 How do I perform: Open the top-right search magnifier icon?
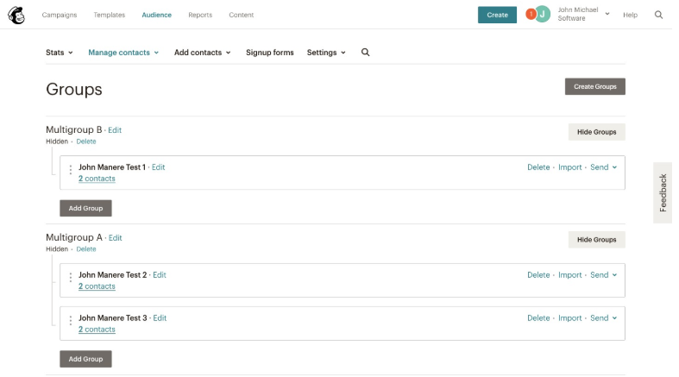[x=658, y=15]
